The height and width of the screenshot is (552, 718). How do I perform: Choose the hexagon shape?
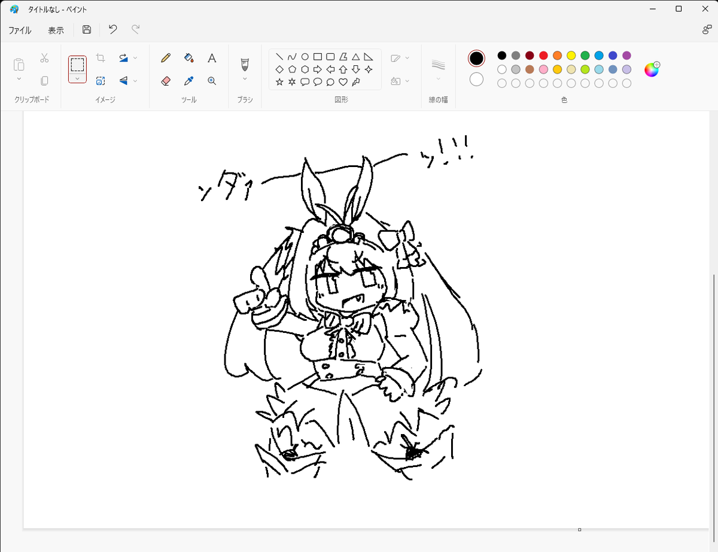point(305,69)
